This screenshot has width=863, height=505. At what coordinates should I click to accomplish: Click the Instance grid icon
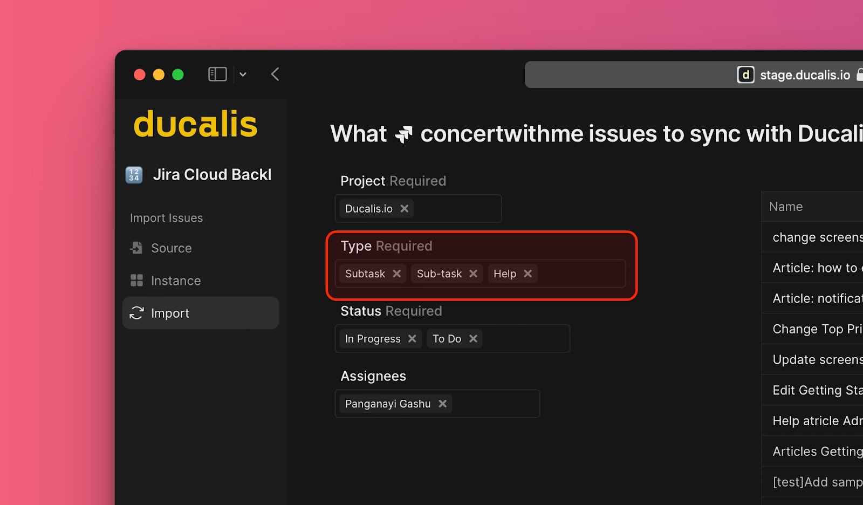136,280
